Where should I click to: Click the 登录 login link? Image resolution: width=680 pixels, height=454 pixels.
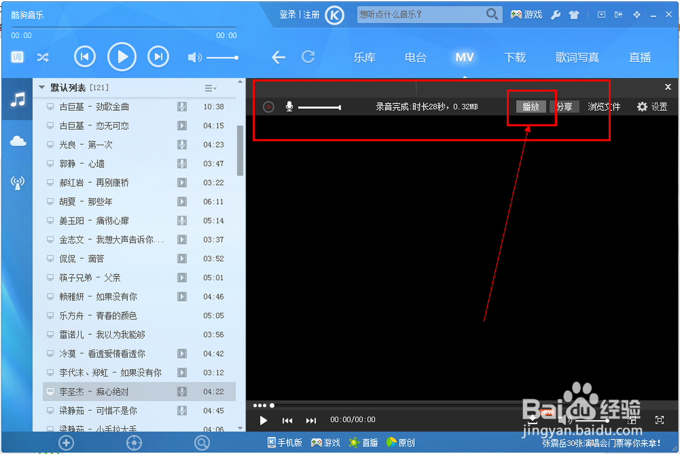tap(287, 15)
